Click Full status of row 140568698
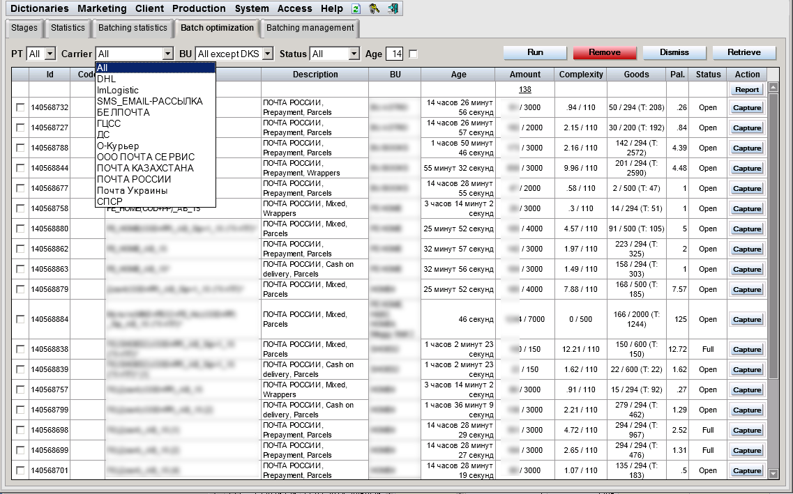The height and width of the screenshot is (494, 793). (708, 430)
